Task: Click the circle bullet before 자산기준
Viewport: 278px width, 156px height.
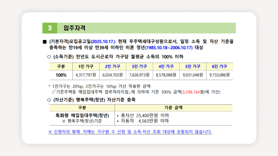Action: click(49, 100)
